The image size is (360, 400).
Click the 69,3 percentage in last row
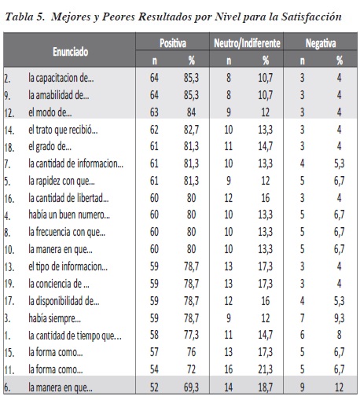click(191, 387)
